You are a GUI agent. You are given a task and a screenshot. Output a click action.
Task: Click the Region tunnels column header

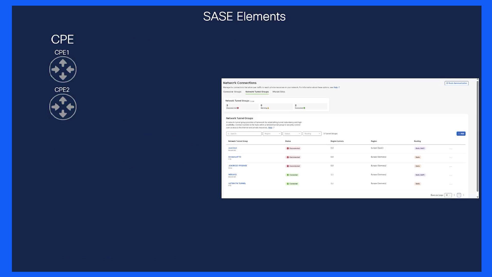337,141
